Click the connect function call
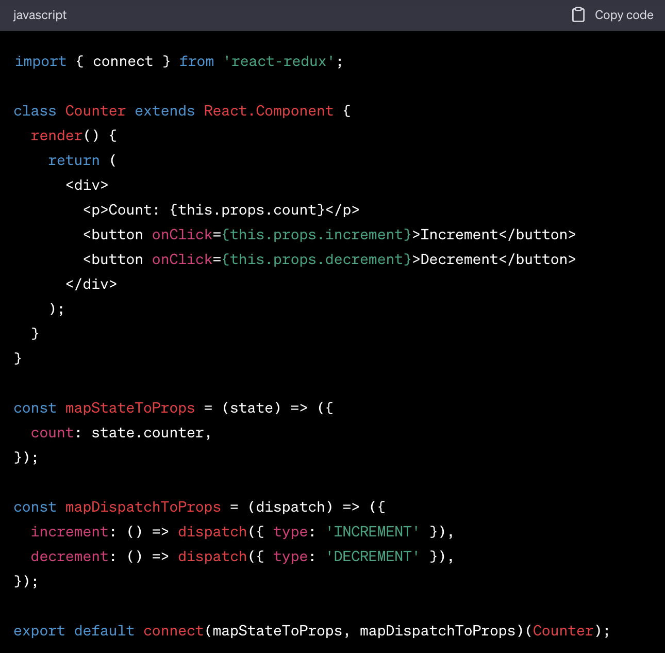The width and height of the screenshot is (665, 653). (173, 630)
